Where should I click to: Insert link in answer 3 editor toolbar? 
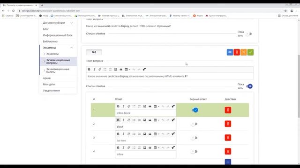(129, 134)
